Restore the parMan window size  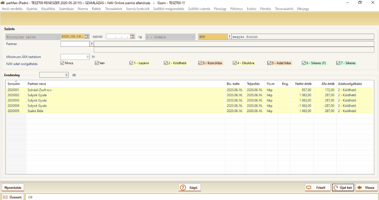click(360, 2)
